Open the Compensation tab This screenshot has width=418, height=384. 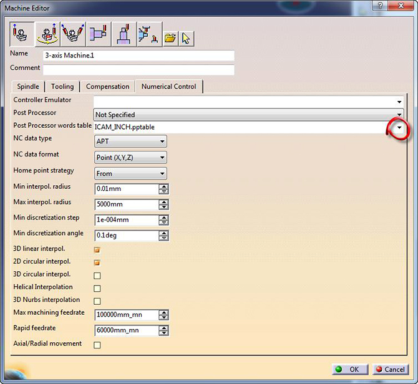(108, 87)
